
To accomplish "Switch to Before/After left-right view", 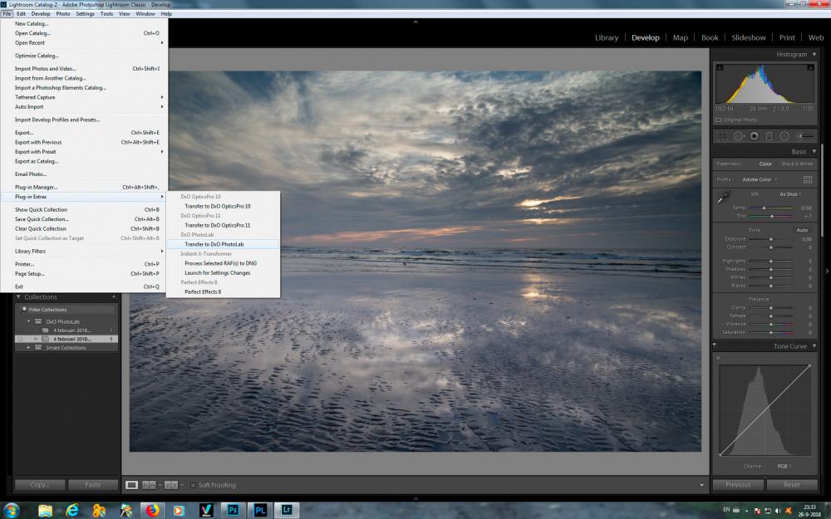I will coord(149,485).
